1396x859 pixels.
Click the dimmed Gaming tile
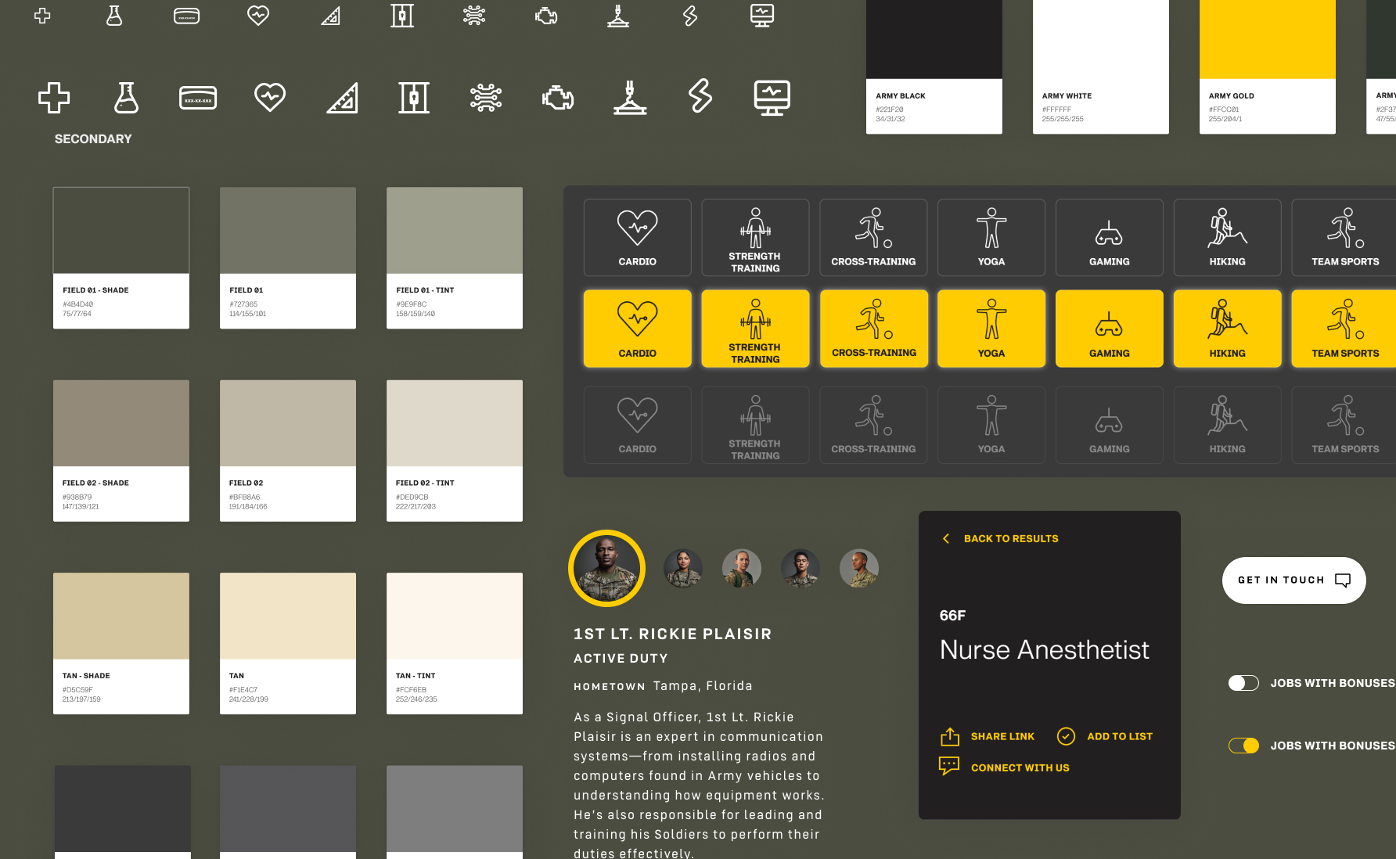pyautogui.click(x=1110, y=425)
